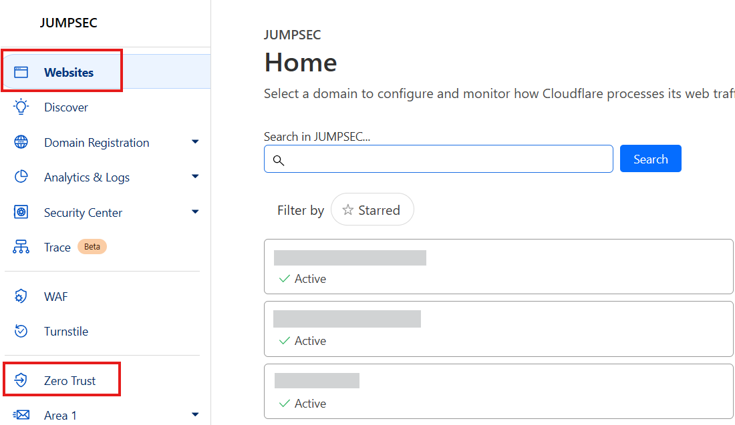This screenshot has height=425, width=735.
Task: Click the Trace network diagram icon
Action: coord(21,247)
